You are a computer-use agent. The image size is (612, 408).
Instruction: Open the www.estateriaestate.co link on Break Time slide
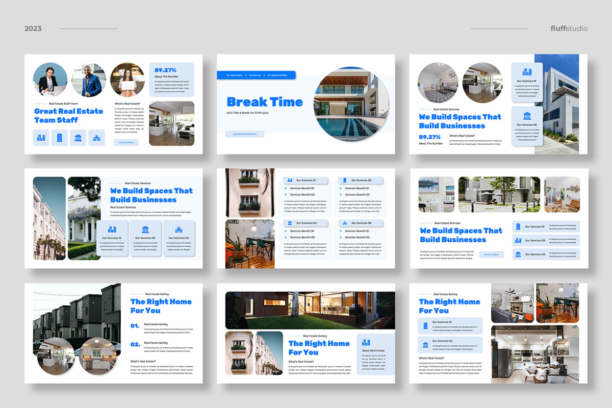point(244,134)
